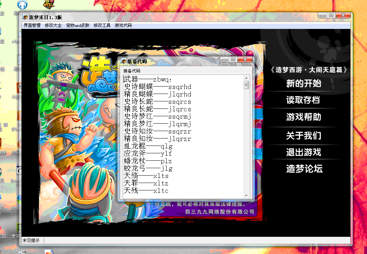
Task: Click the line 精良知汝——jlqrzr
Action: [x=157, y=139]
